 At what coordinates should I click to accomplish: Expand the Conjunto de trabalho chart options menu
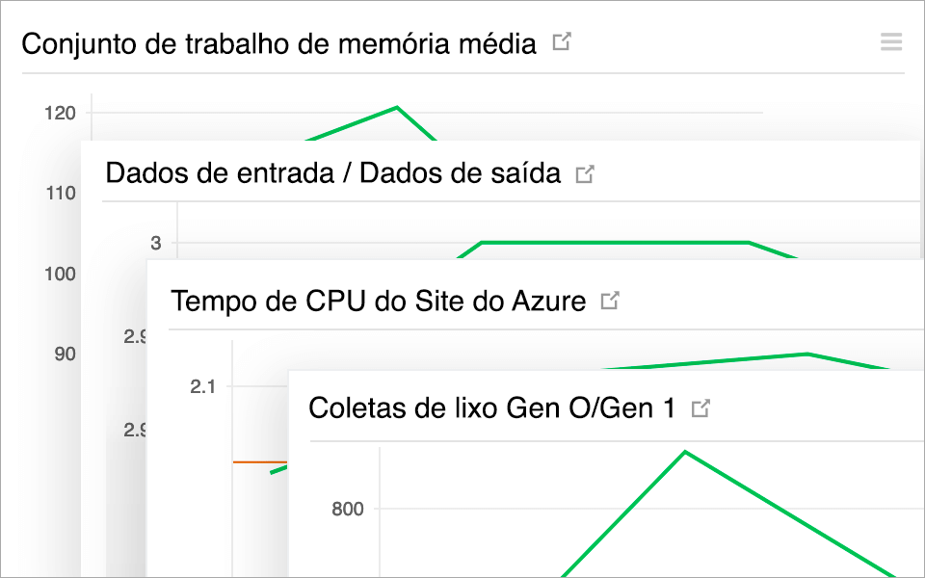[x=890, y=41]
